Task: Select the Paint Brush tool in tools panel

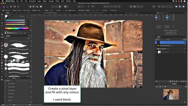Action: tap(2, 40)
